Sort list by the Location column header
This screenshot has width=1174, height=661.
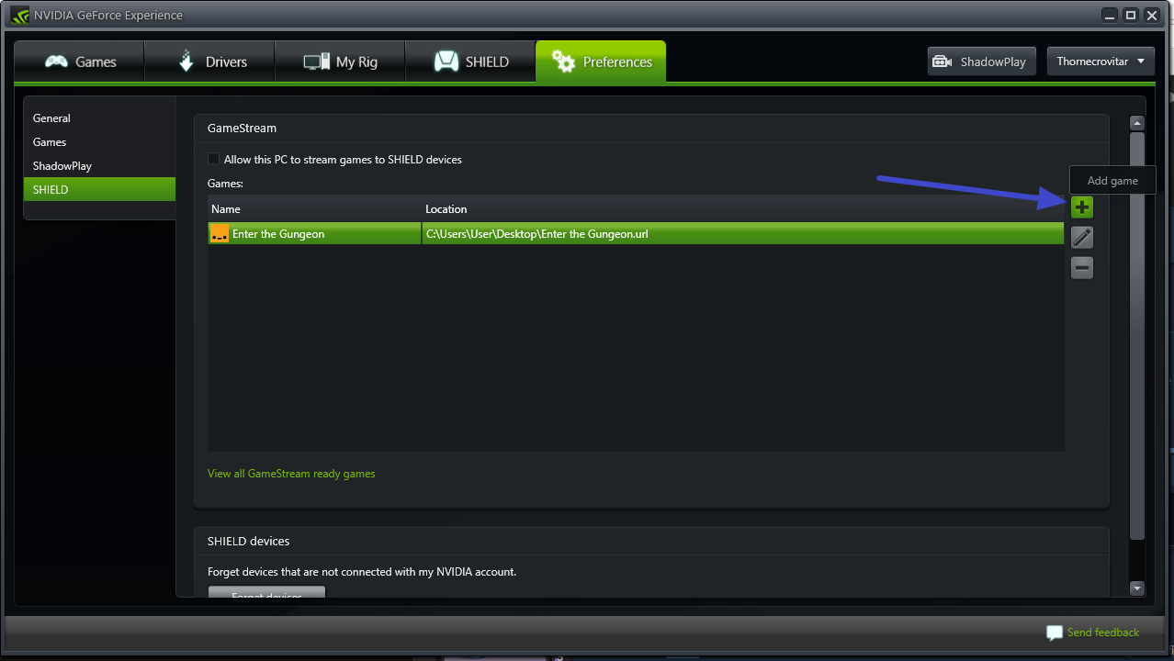[742, 209]
